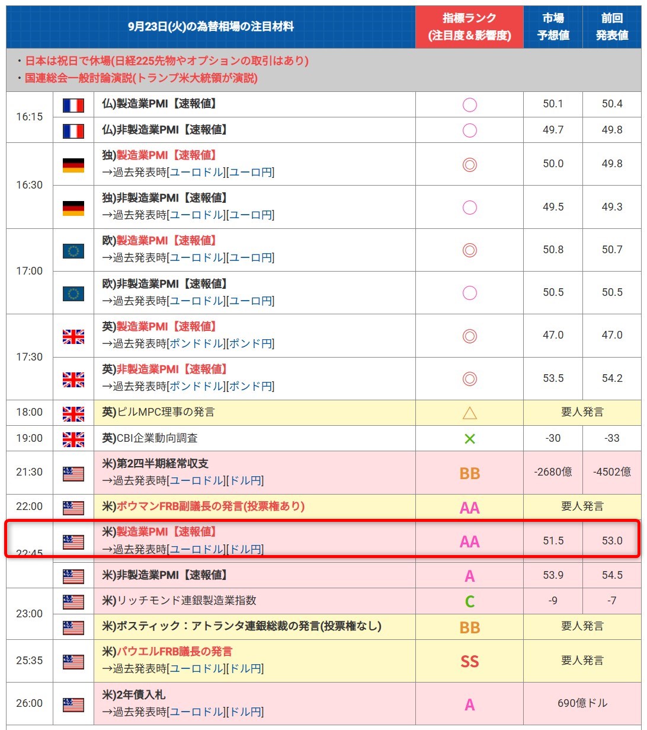Screen dimensions: 647x730
Task: Click the green × rank mark for CBI企業動向調査
Action: [x=470, y=439]
